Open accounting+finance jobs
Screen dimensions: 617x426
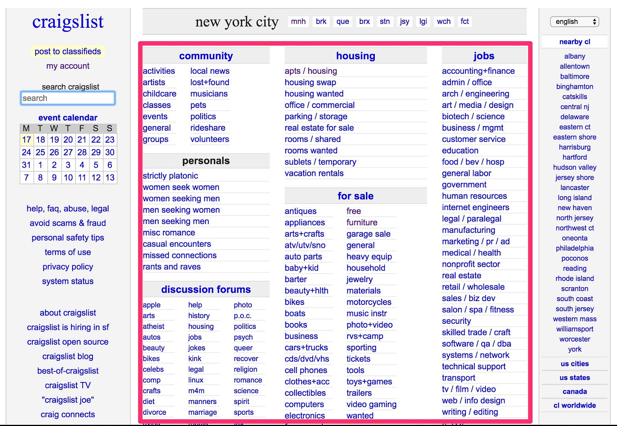coord(478,71)
